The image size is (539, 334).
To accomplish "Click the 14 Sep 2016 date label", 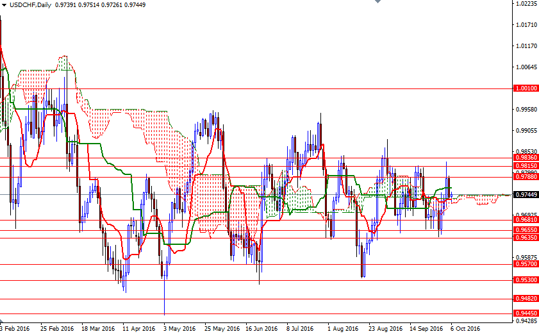I will (426, 328).
